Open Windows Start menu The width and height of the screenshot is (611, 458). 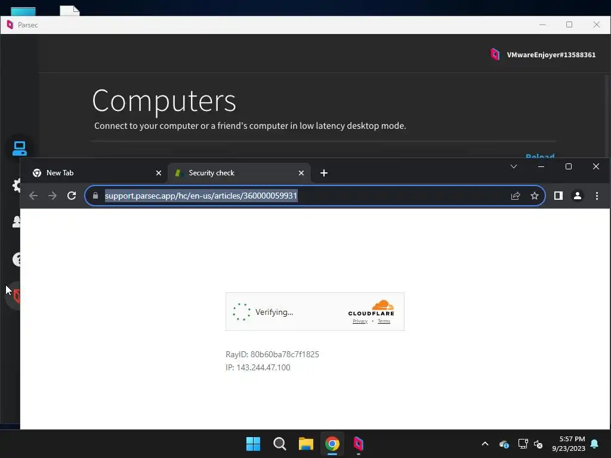pos(253,444)
